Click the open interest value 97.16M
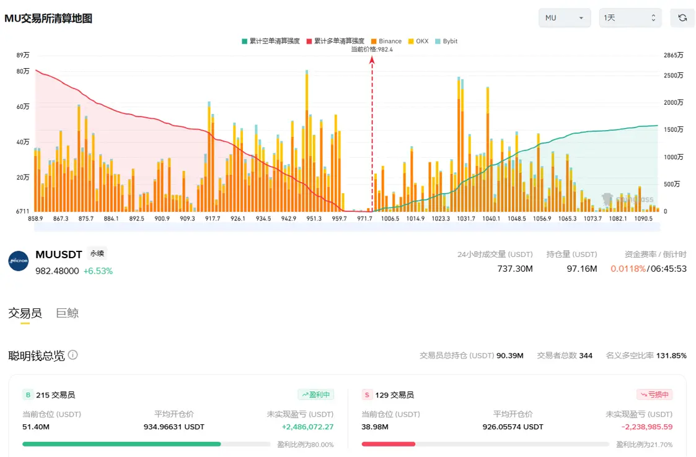 [x=582, y=269]
